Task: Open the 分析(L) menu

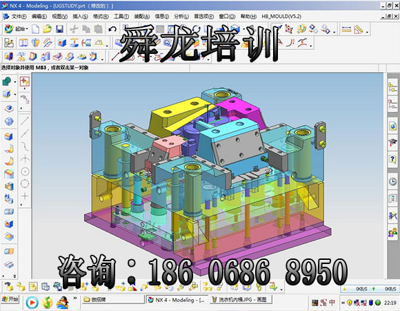Action: [x=181, y=17]
